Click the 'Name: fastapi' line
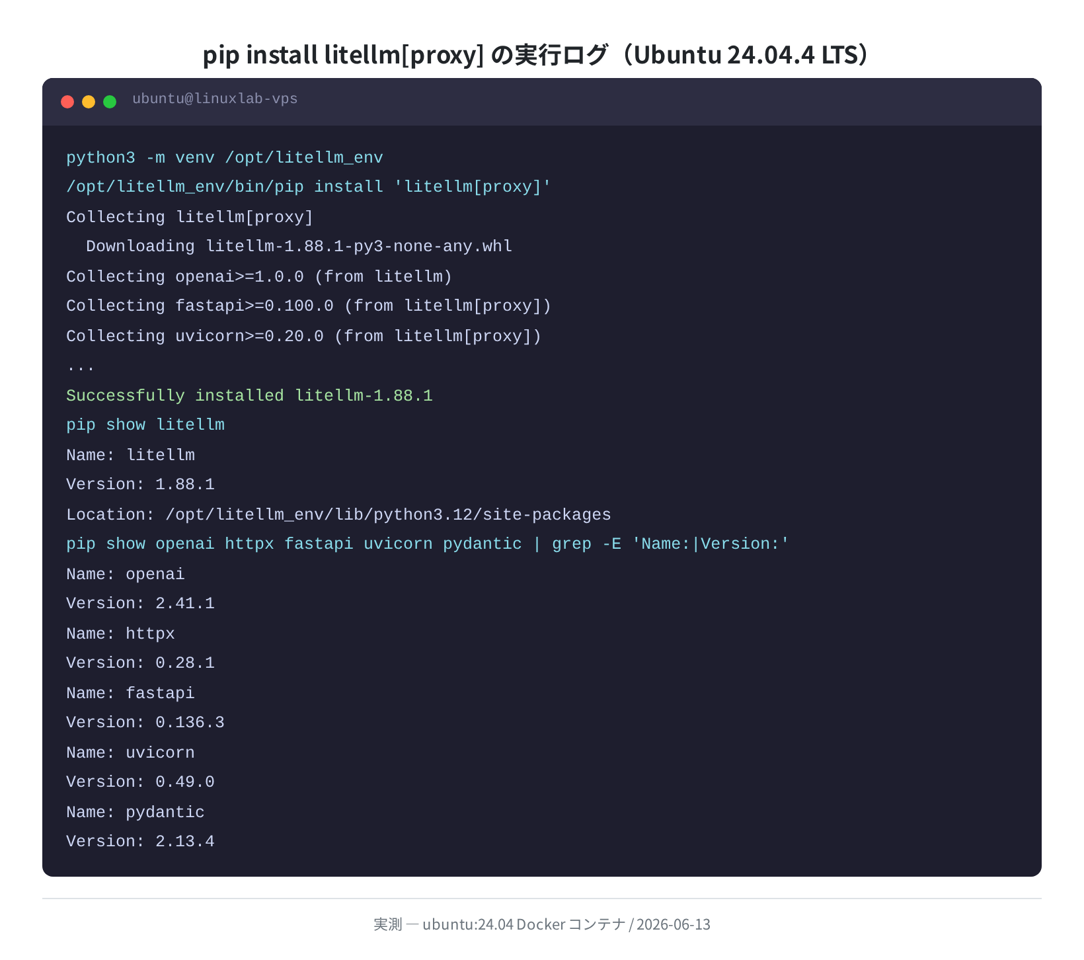The width and height of the screenshot is (1084, 960). [x=130, y=694]
